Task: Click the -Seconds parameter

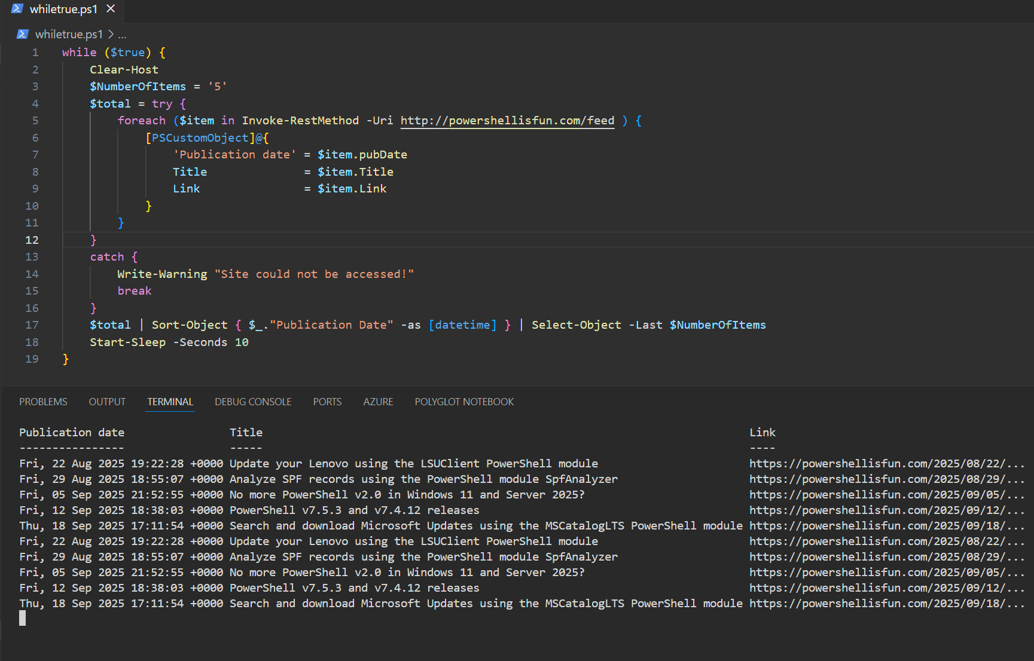Action: 200,342
